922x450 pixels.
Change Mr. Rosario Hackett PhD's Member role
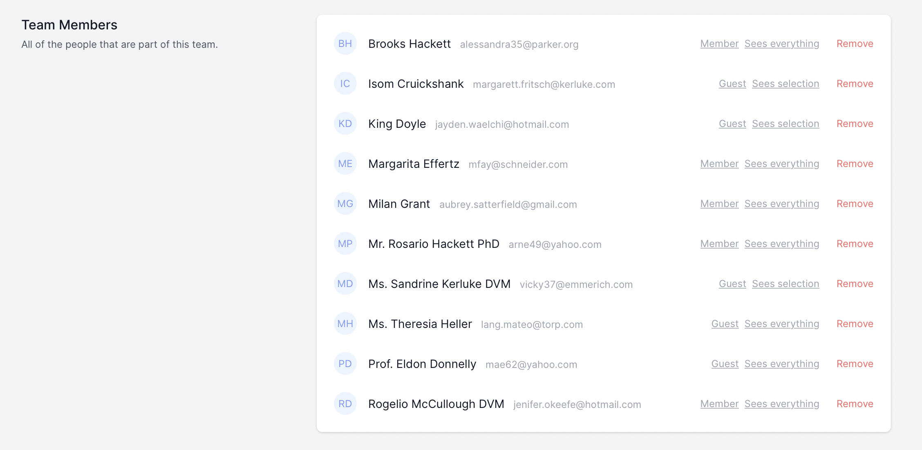pos(719,244)
